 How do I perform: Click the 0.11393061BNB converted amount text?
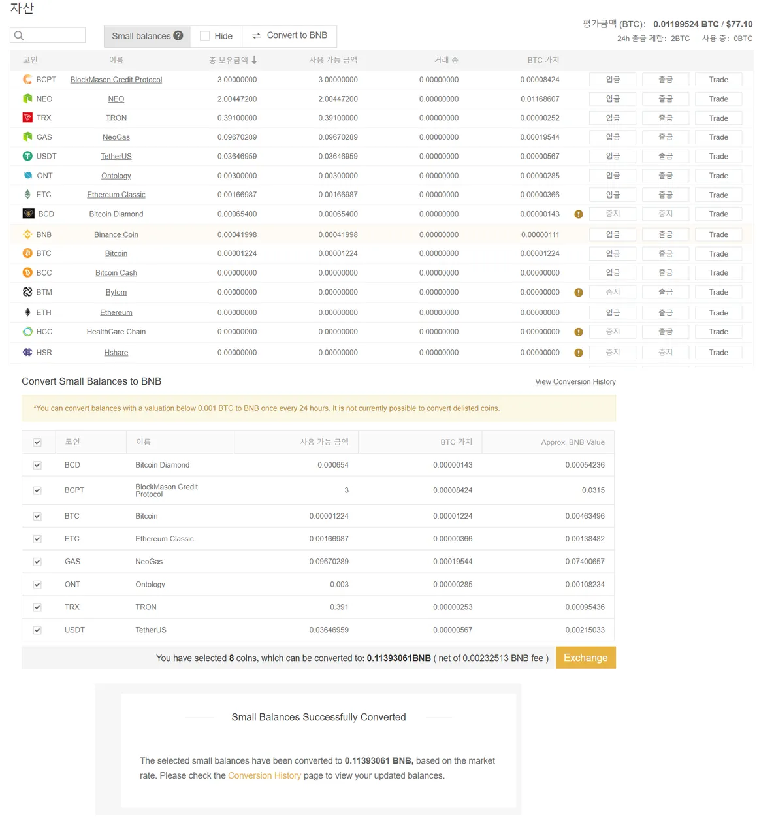click(x=398, y=658)
